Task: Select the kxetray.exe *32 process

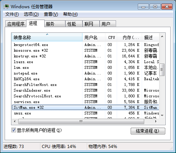Action: coord(85,56)
